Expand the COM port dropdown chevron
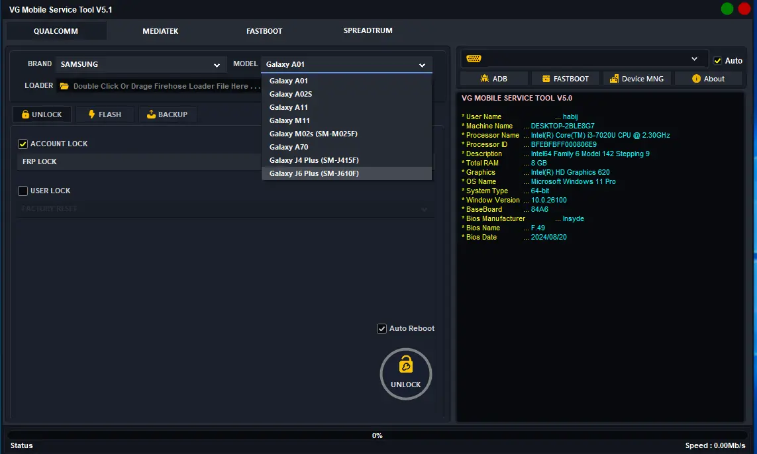This screenshot has height=454, width=757. click(694, 59)
